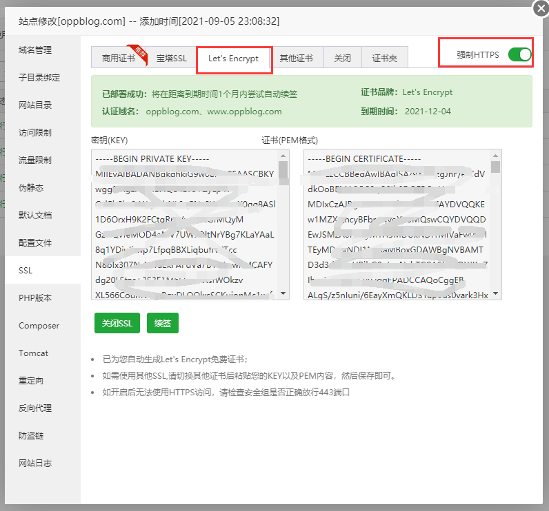Click the KEY box scroll-down arrow

[283, 293]
